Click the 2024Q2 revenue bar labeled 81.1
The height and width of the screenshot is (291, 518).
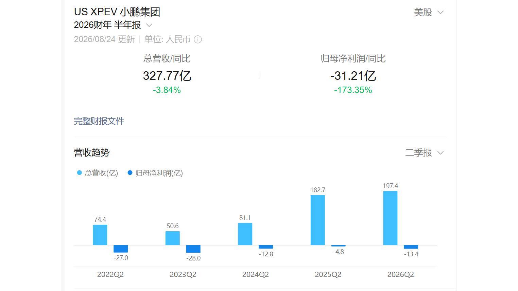[x=245, y=234]
